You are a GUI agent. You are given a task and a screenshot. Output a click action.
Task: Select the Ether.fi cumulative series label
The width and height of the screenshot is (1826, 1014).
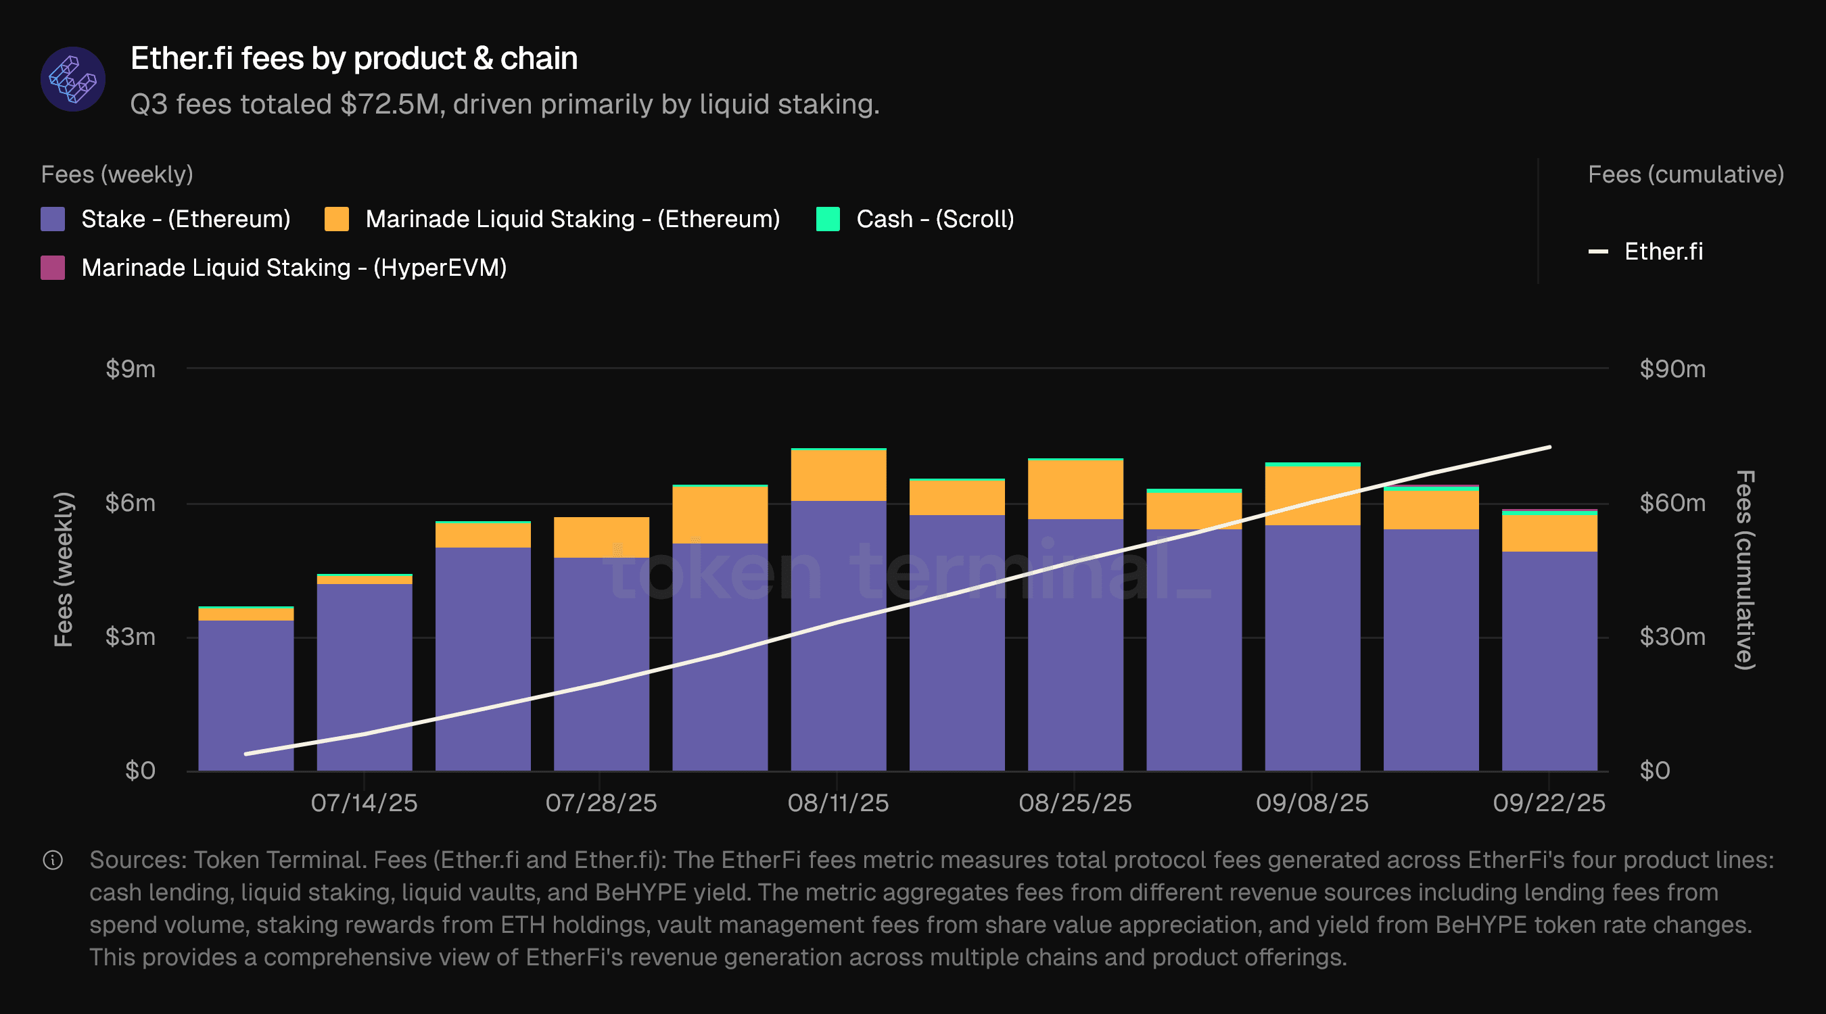1663,251
